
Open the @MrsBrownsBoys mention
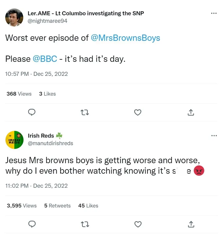(126, 38)
